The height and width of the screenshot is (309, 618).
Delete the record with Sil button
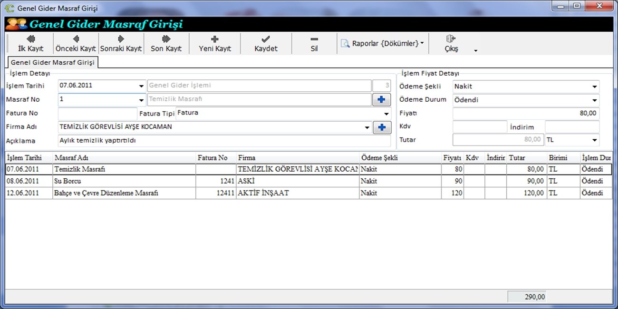(x=314, y=43)
